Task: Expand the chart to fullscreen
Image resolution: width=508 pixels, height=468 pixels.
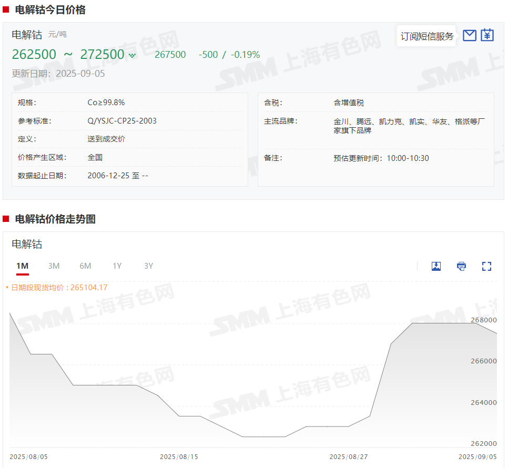Action: (486, 266)
